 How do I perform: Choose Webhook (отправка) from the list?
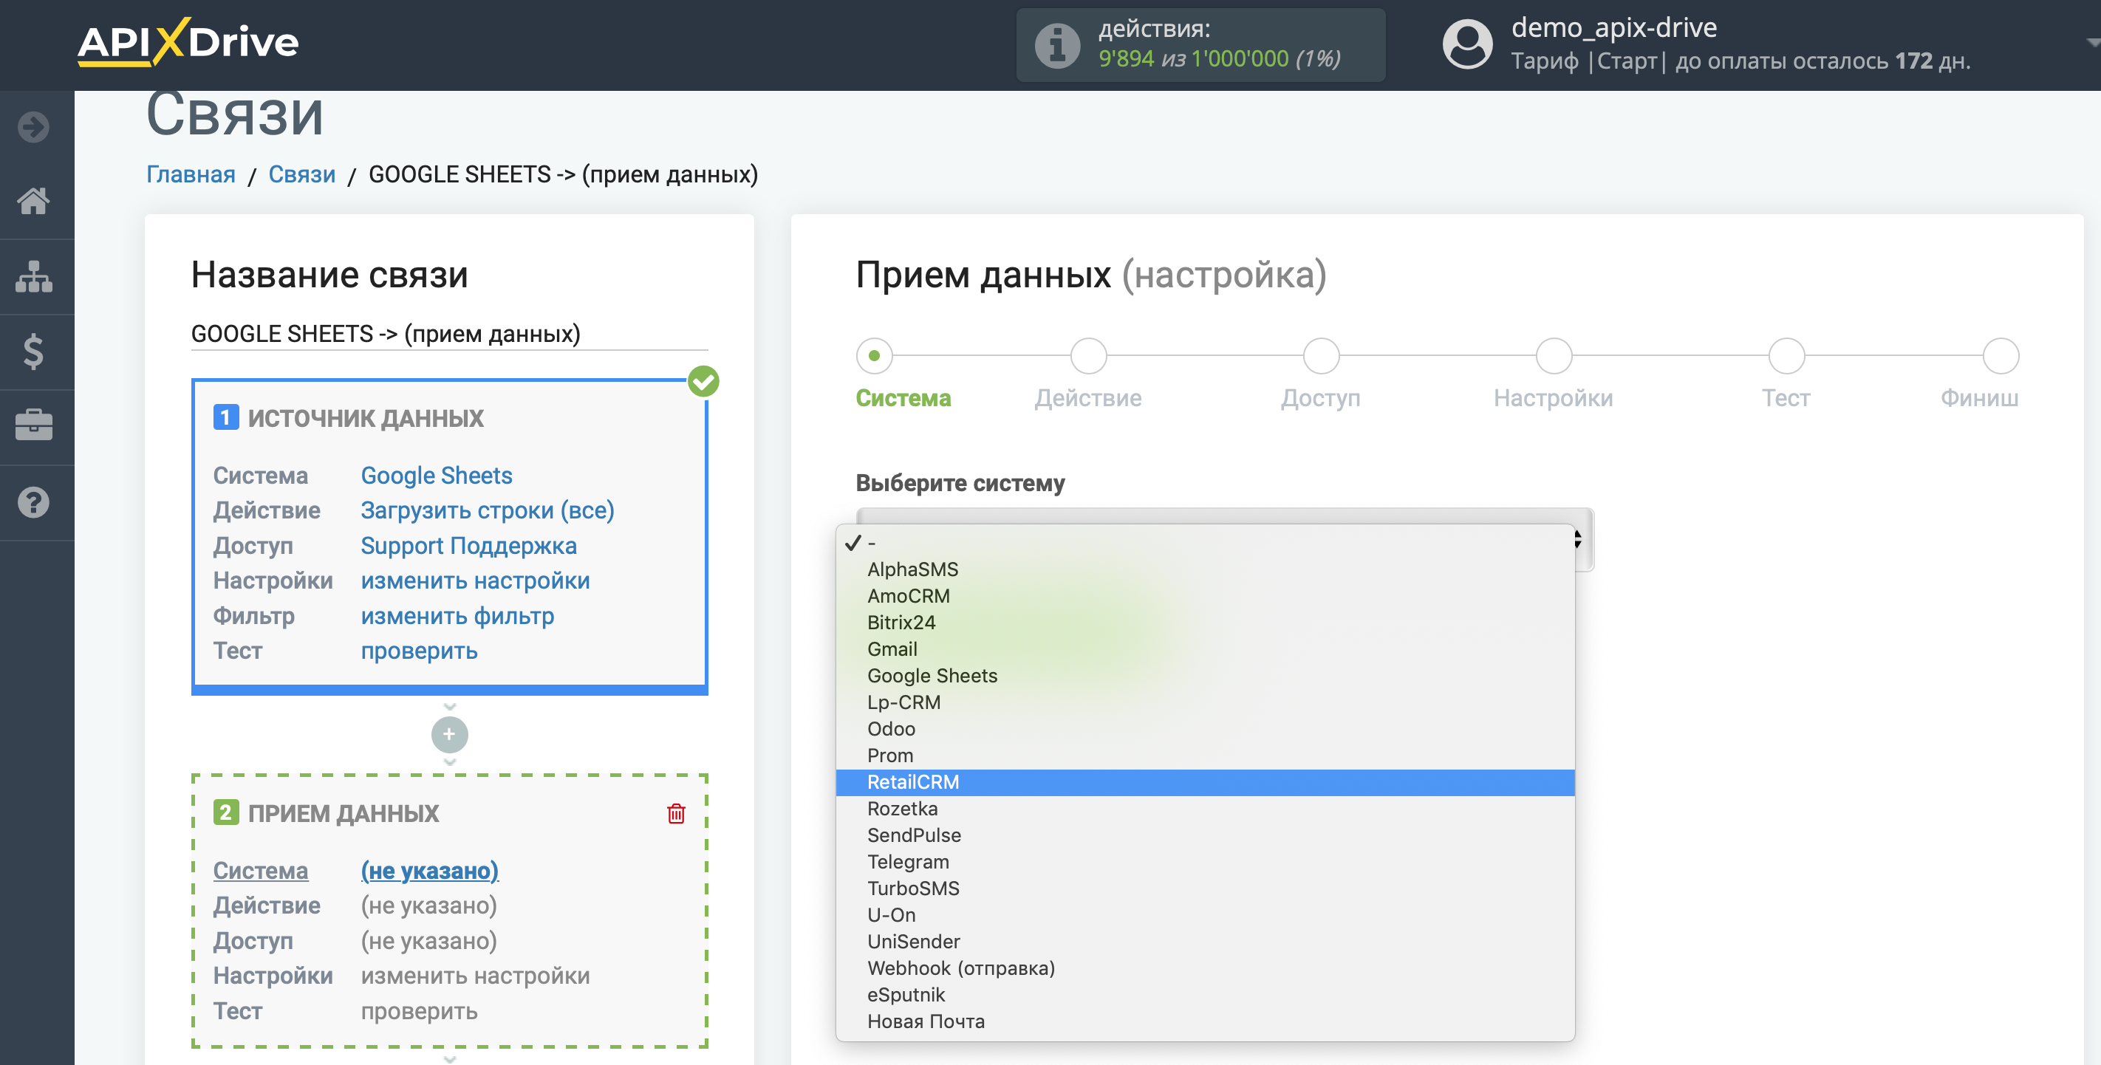pyautogui.click(x=1205, y=968)
